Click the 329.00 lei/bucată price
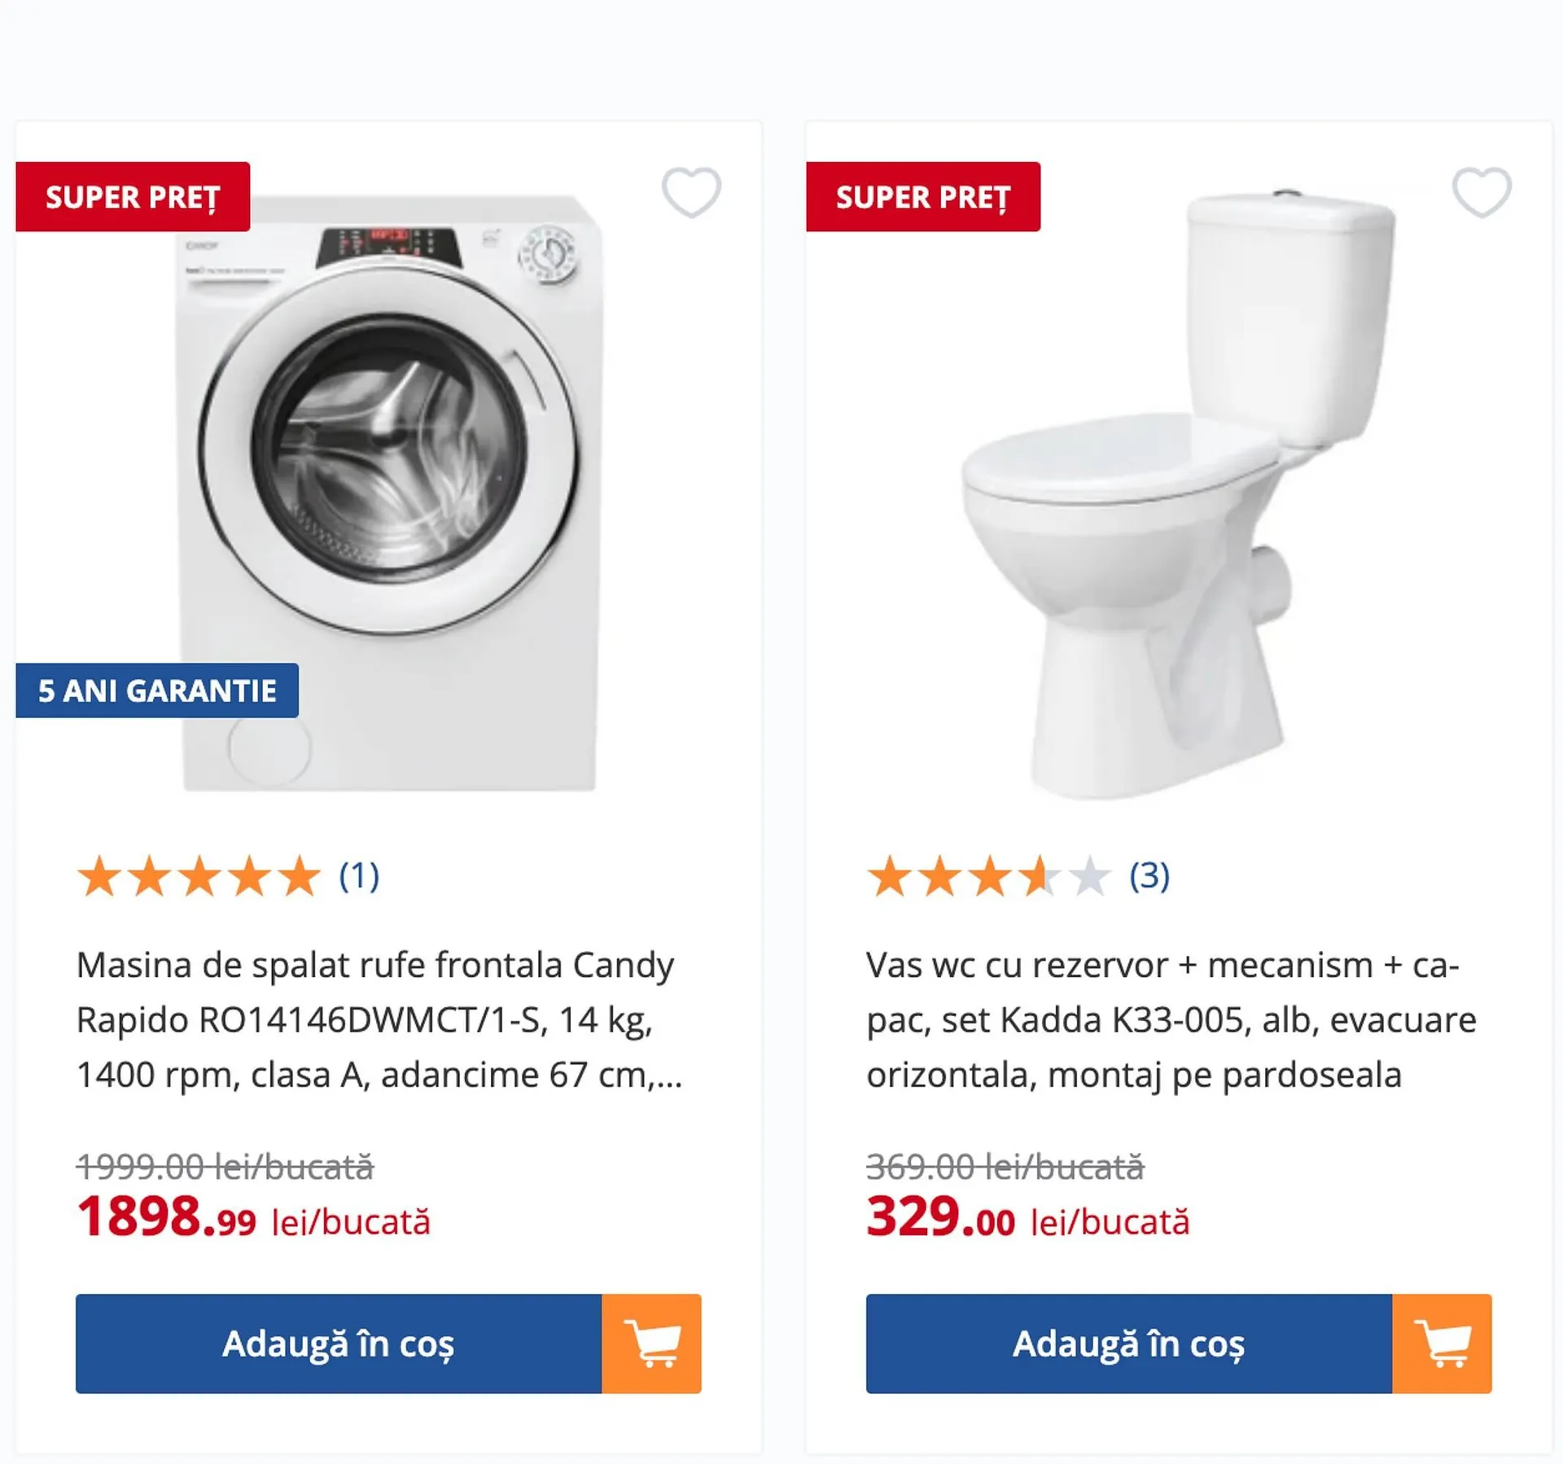 (1027, 1219)
